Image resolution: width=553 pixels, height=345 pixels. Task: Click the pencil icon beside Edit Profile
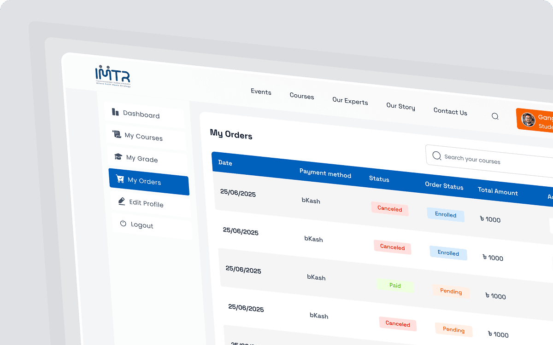click(122, 201)
